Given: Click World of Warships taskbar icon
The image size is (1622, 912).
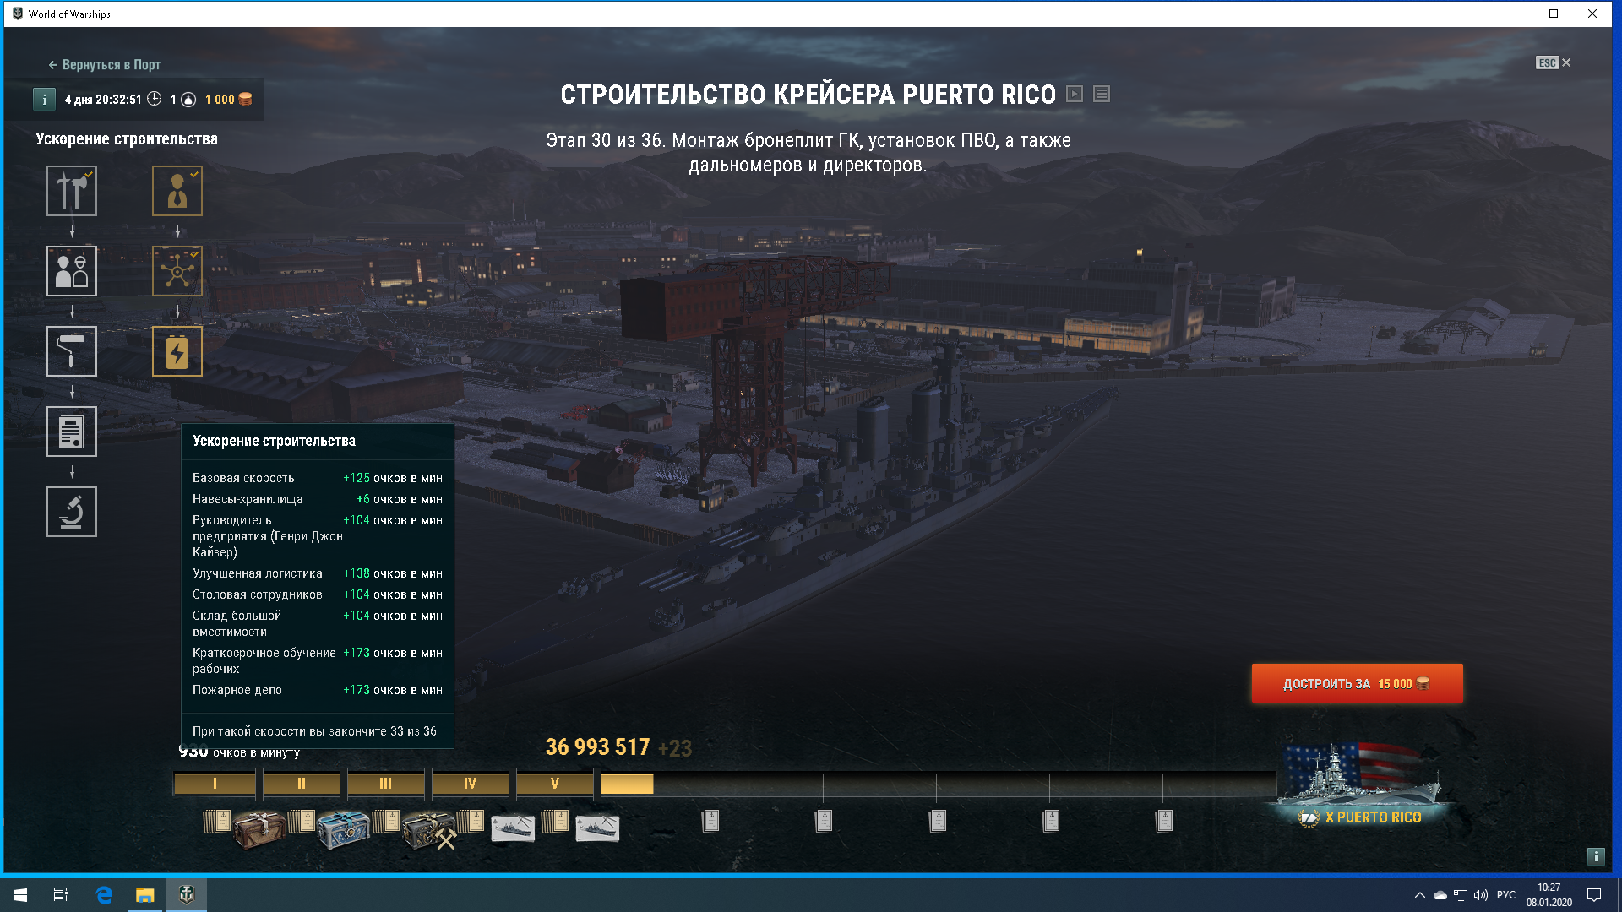Looking at the screenshot, I should (x=187, y=895).
